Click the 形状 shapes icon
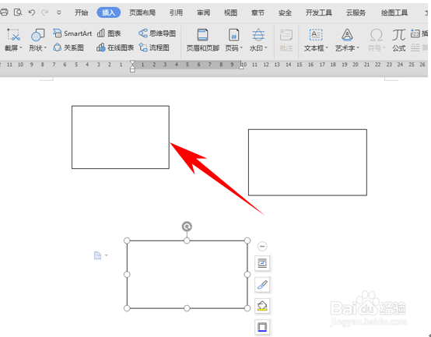The height and width of the screenshot is (337, 431). click(x=37, y=35)
